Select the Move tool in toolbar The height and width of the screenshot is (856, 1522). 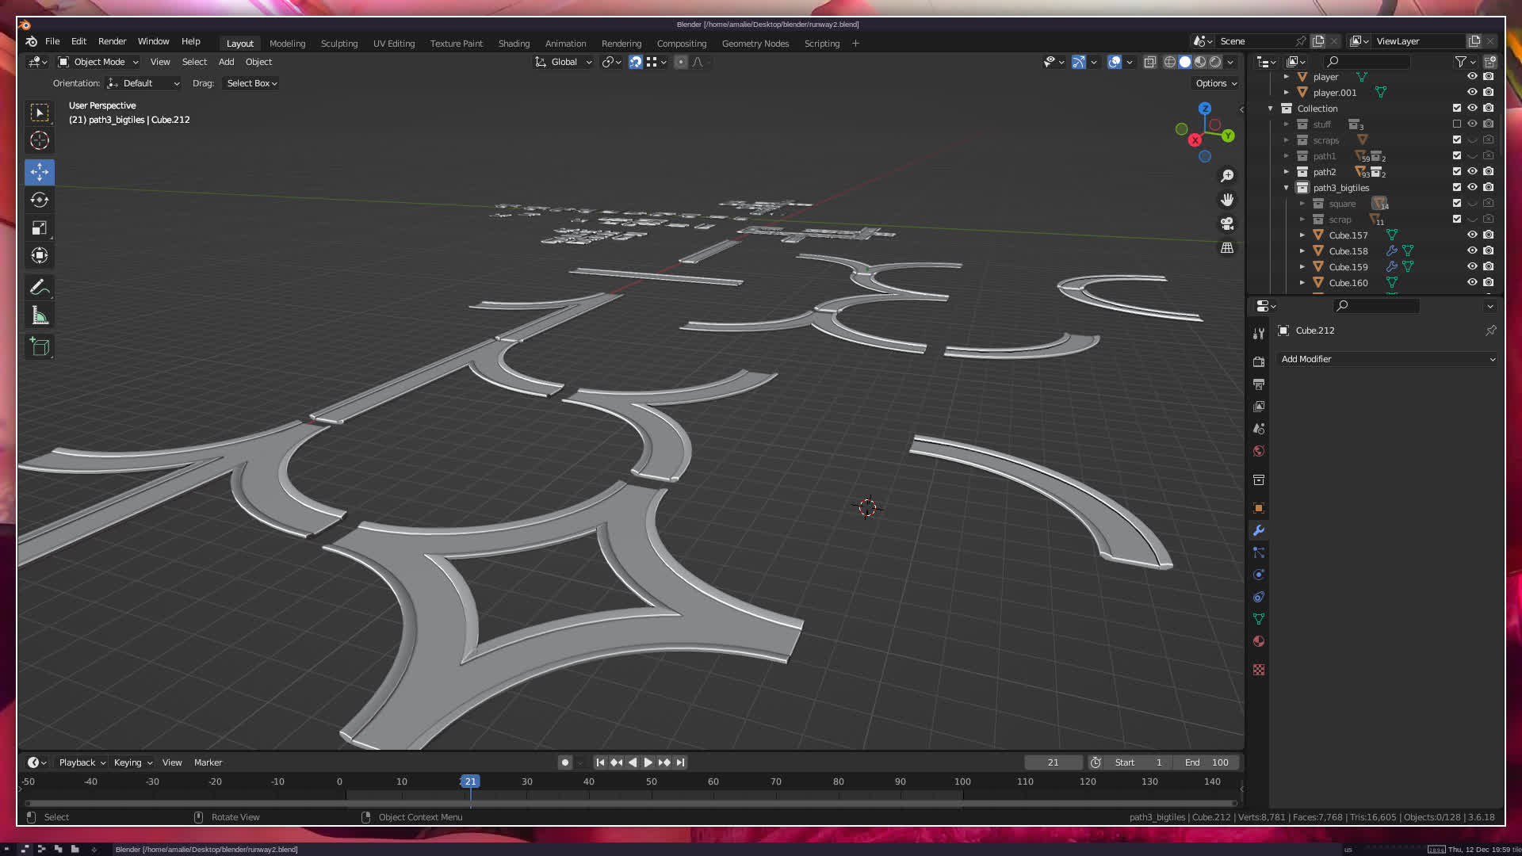point(40,172)
